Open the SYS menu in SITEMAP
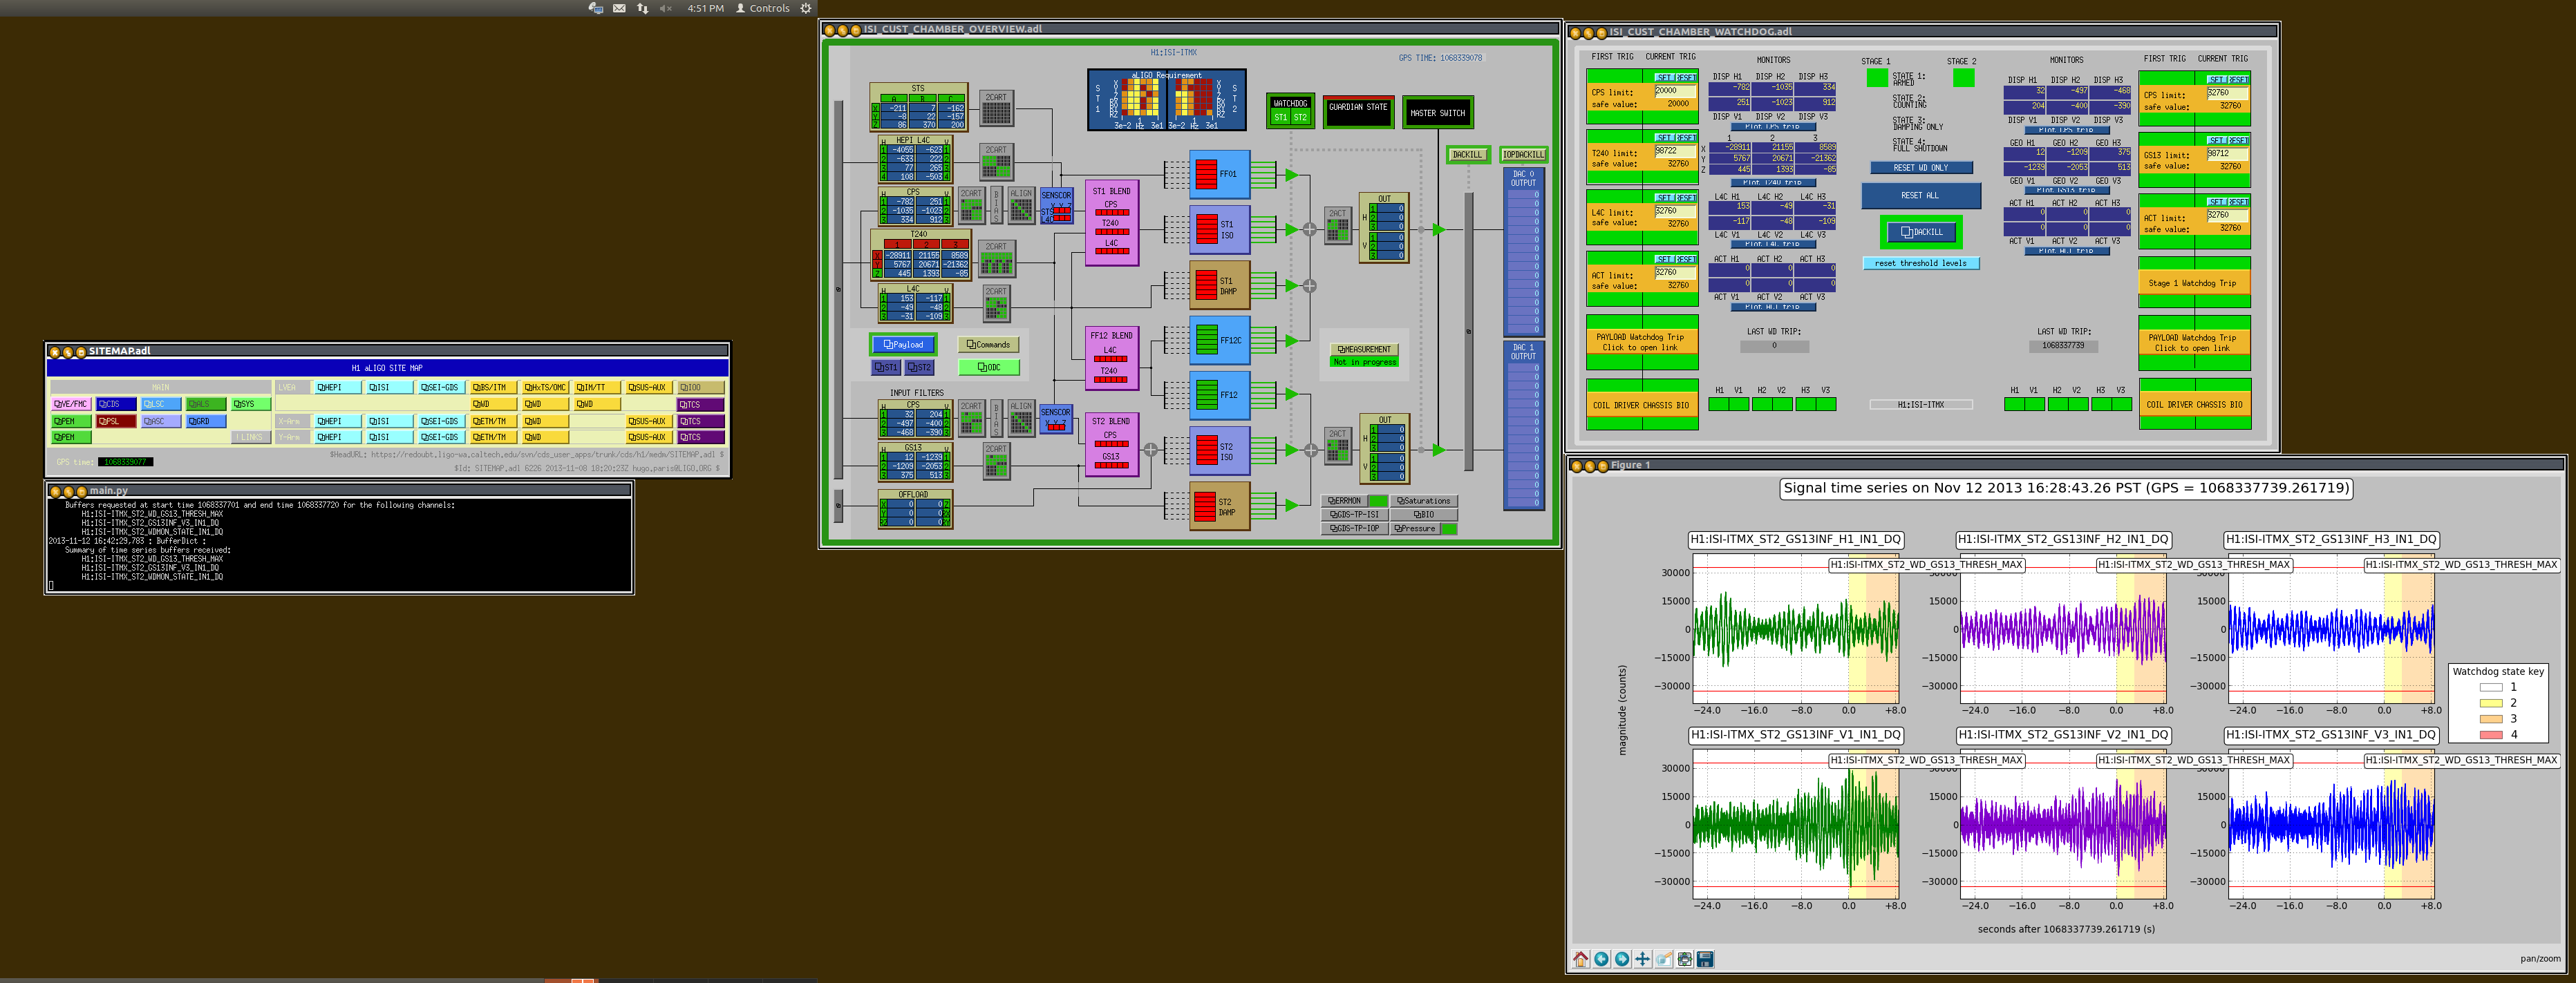 [x=251, y=405]
